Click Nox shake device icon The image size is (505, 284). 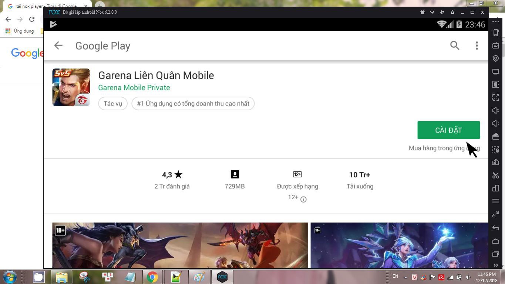(x=496, y=33)
